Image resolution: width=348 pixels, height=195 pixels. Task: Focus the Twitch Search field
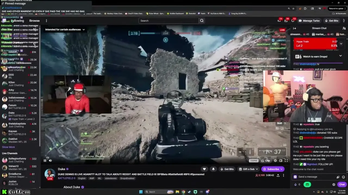point(169,21)
